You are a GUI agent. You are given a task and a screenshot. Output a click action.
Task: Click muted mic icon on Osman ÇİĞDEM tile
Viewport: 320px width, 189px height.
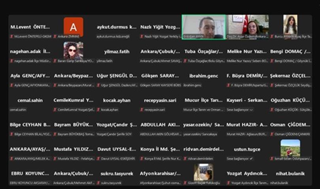[x=272, y=134]
